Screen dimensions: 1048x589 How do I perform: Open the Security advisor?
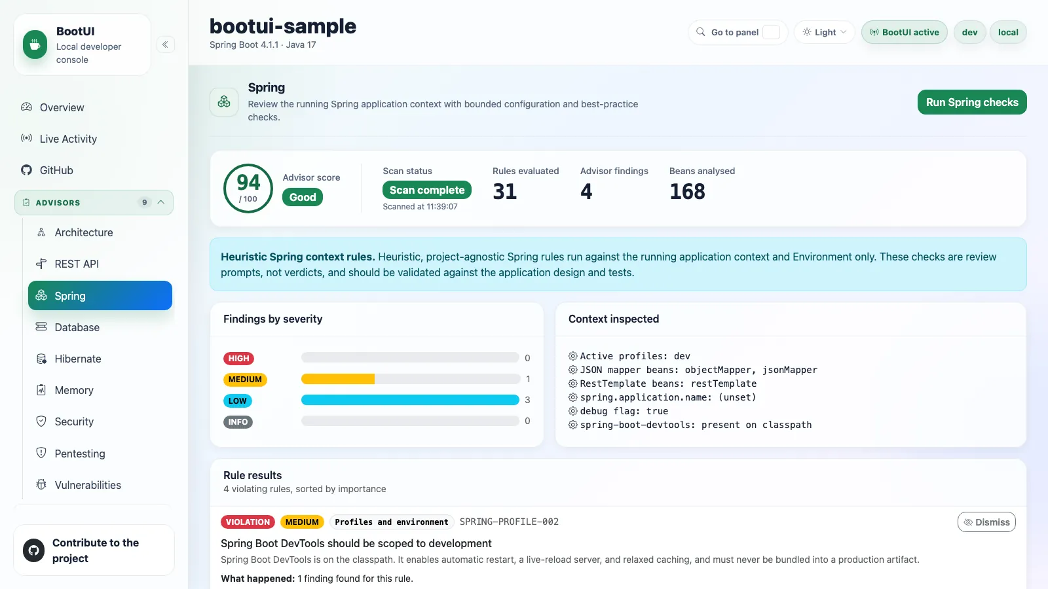100,421
